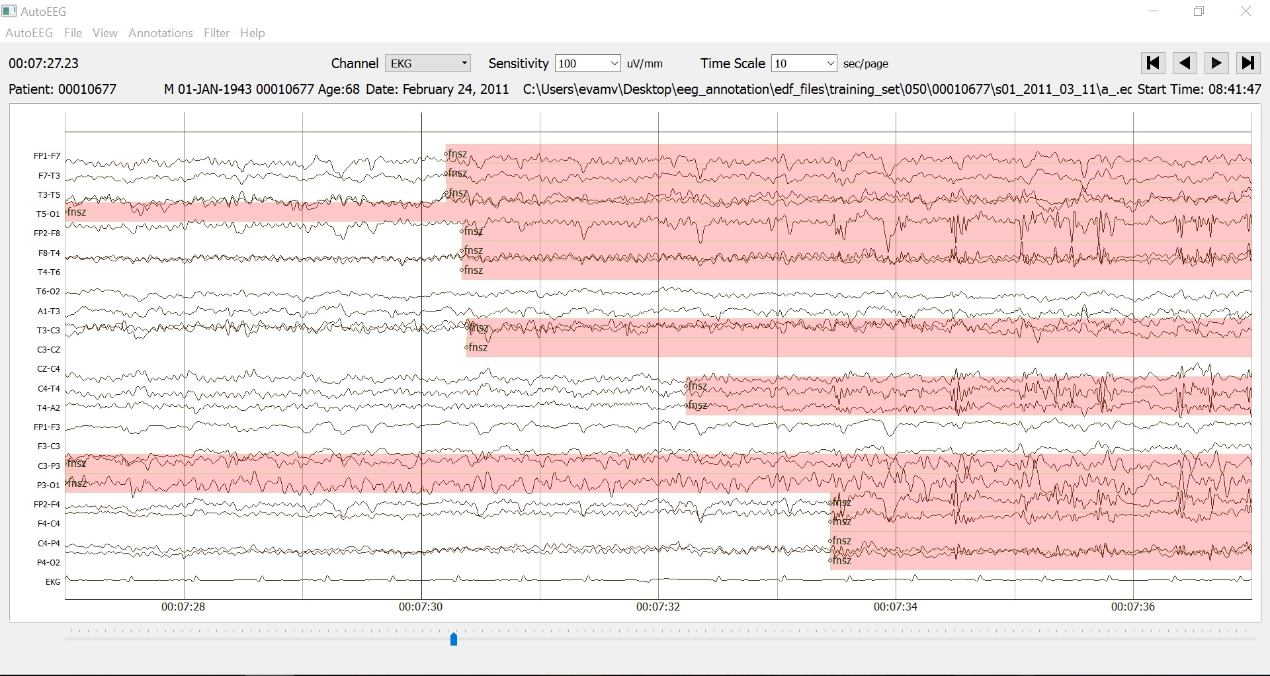Select the fnsz annotation on F8-T4
The width and height of the screenshot is (1270, 676).
(x=472, y=250)
